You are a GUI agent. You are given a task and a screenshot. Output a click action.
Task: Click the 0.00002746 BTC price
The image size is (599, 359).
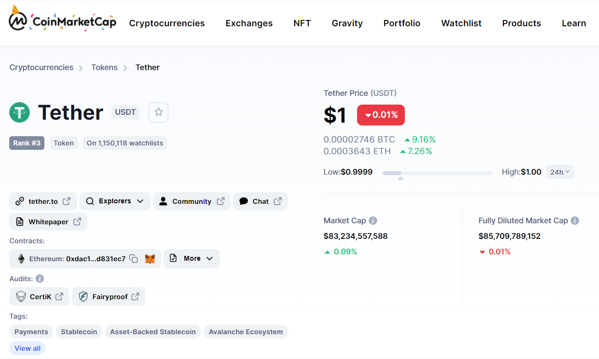[359, 140]
